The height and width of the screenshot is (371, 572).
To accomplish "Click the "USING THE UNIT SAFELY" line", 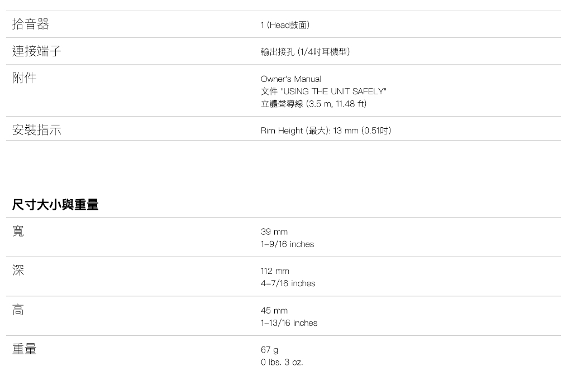I will click(323, 91).
